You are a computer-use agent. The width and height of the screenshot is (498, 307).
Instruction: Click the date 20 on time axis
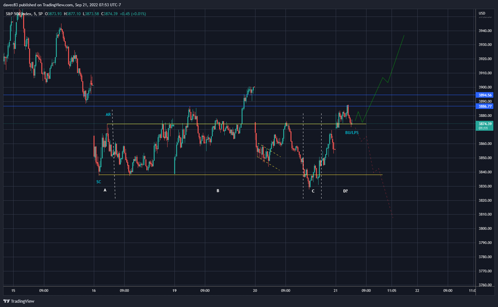[255, 290]
